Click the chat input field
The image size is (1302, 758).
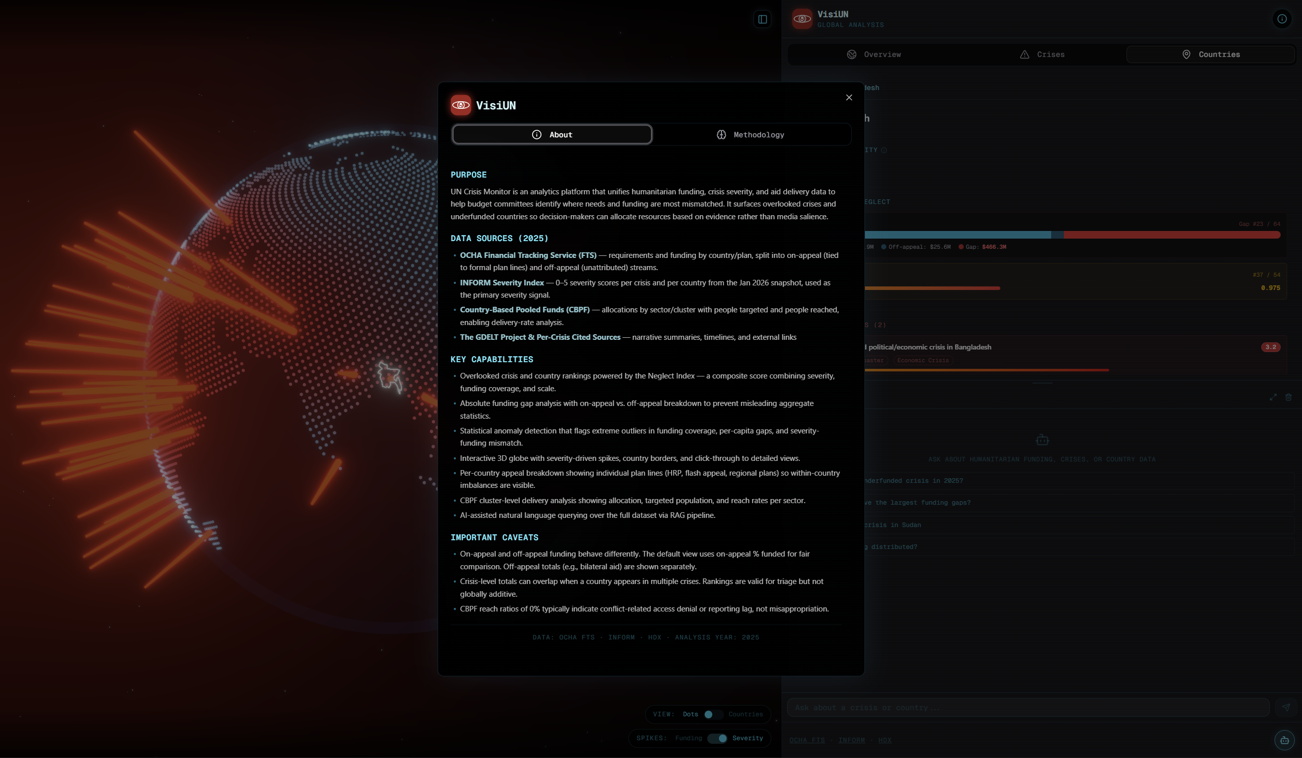click(x=1027, y=707)
